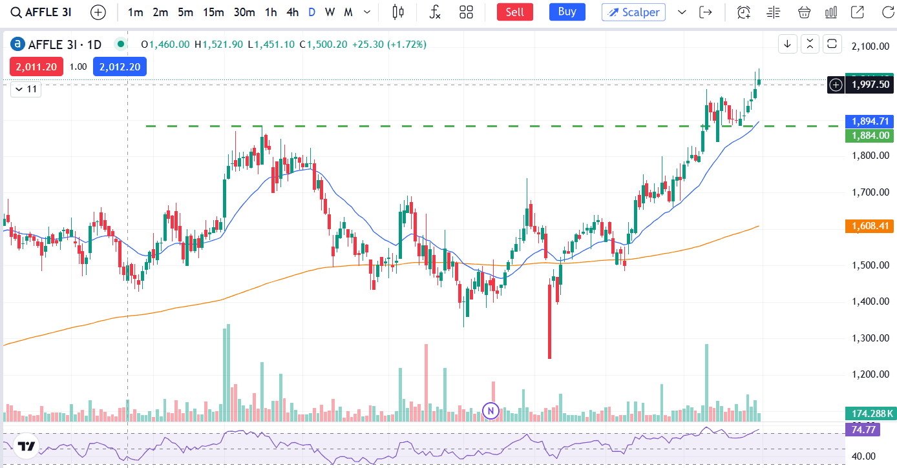Open the candlestick chart type selector
The width and height of the screenshot is (897, 468).
[398, 12]
